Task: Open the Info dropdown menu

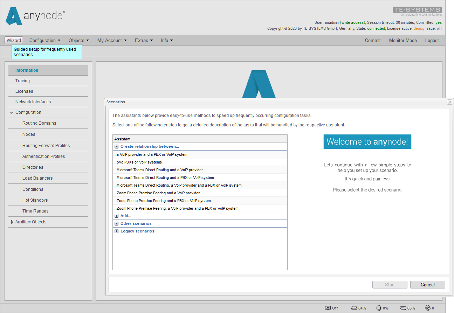Action: [x=167, y=40]
